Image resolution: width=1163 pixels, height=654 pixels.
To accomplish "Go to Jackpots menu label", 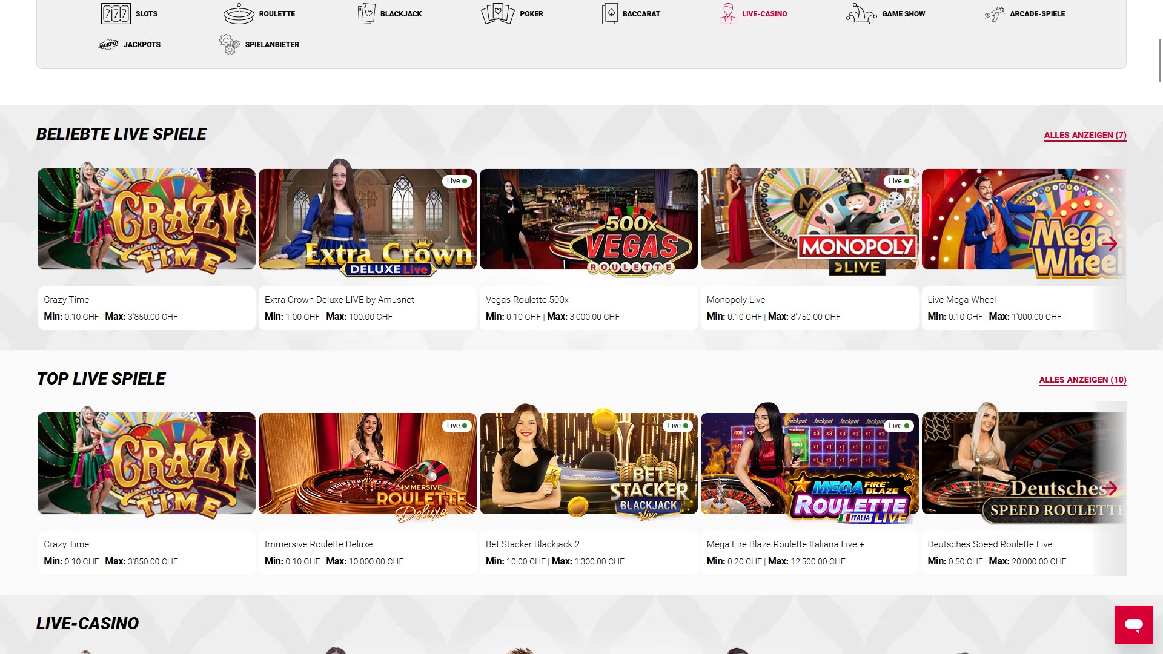I will click(142, 44).
